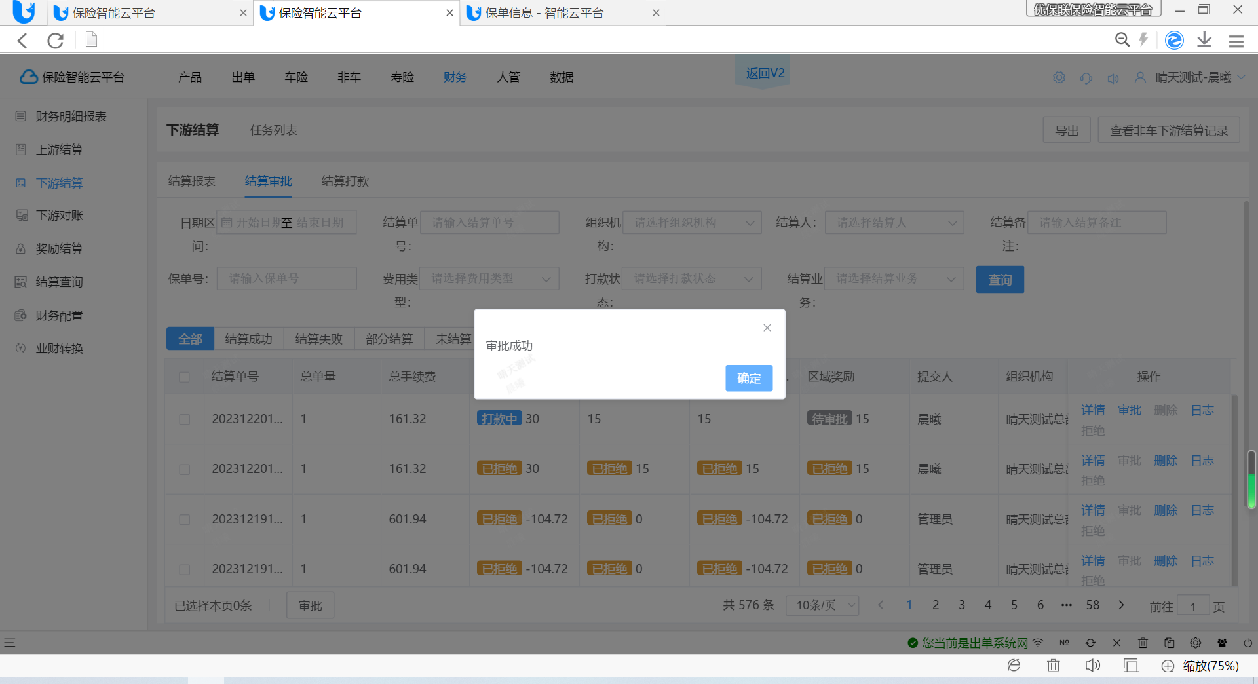Screen dimensions: 1258x684
Task: Open the 财务 top menu
Action: point(455,77)
